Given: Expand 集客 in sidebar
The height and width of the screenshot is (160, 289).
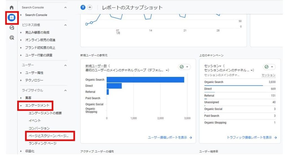Looking at the screenshot, I should [x=21, y=98].
